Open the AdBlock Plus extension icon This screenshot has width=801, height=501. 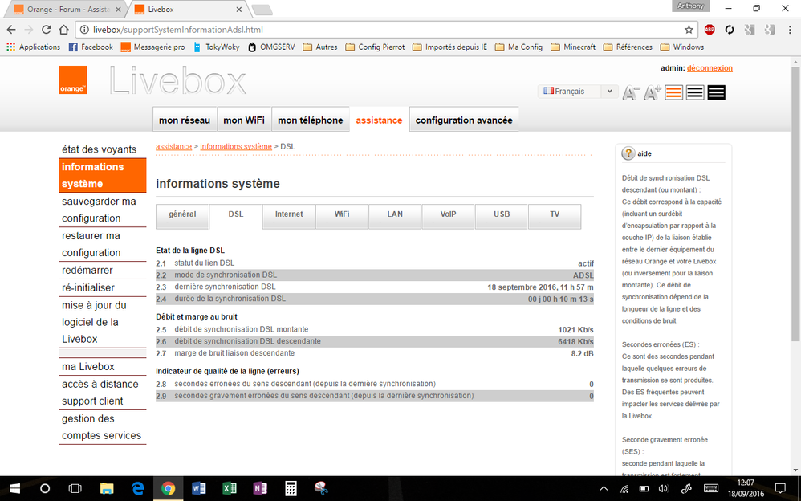[x=709, y=30]
